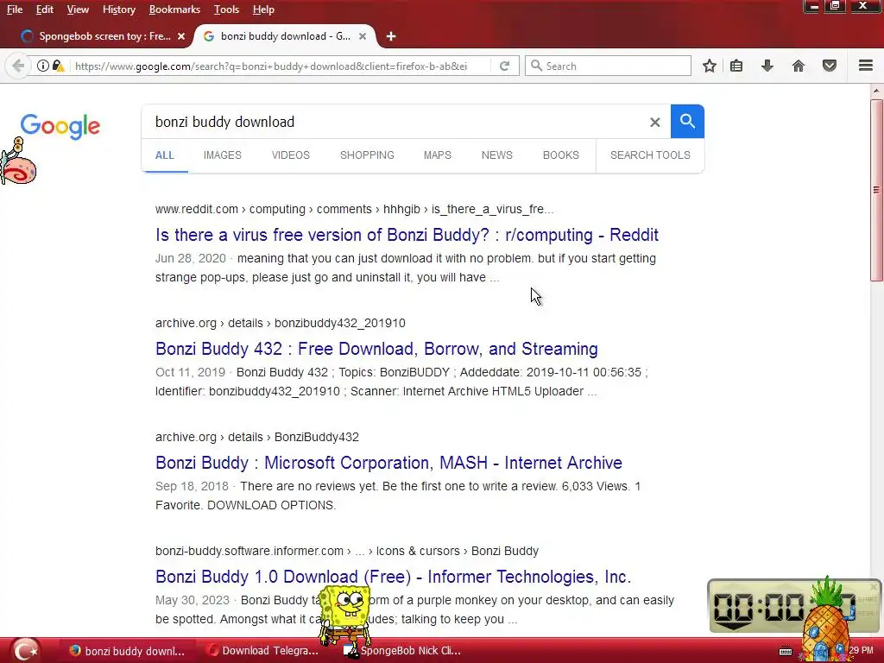Switch to VIDEOS results
The image size is (884, 663).
(x=291, y=155)
